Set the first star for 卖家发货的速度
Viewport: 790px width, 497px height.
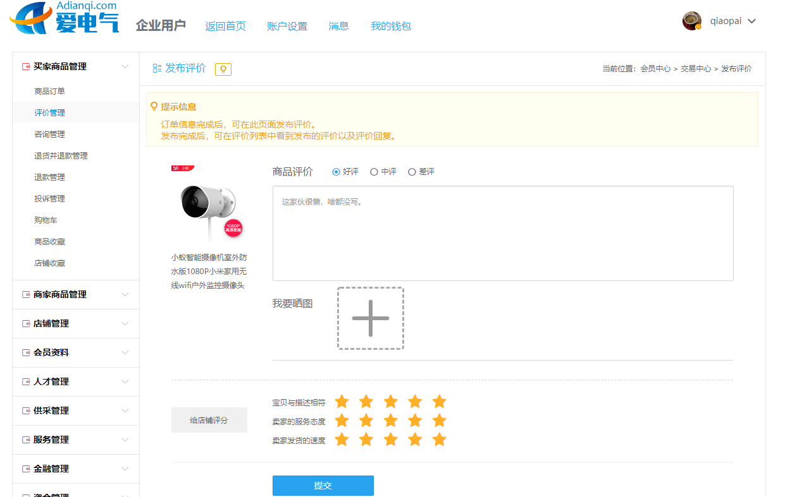342,440
